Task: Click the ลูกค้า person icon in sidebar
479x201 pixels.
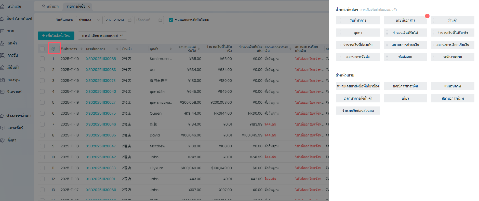Action: coord(3,43)
